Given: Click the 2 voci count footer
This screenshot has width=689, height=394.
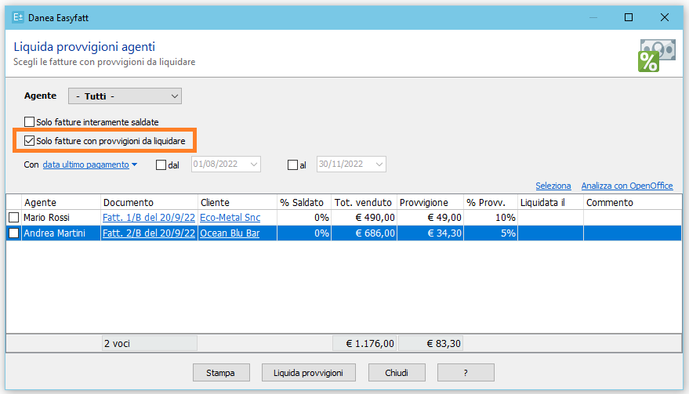Looking at the screenshot, I should 150,344.
